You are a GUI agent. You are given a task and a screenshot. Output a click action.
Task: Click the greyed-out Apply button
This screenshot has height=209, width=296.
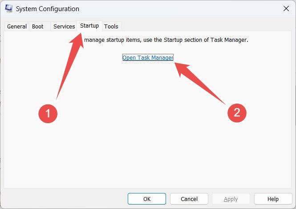(x=231, y=199)
